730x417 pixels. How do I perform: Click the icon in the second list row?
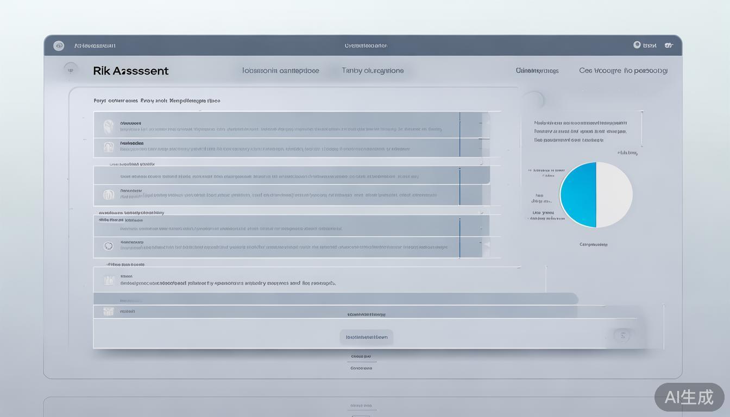[x=108, y=147]
